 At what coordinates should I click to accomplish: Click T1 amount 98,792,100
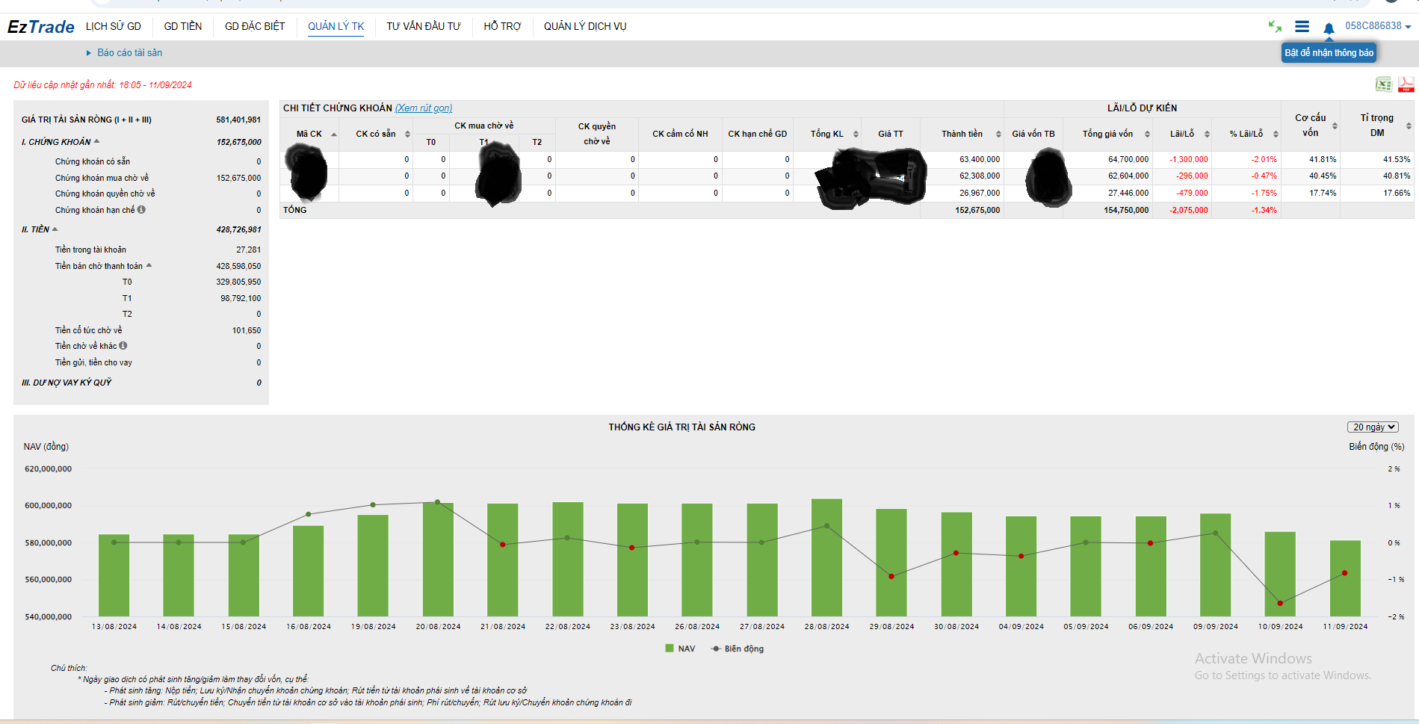coord(241,298)
